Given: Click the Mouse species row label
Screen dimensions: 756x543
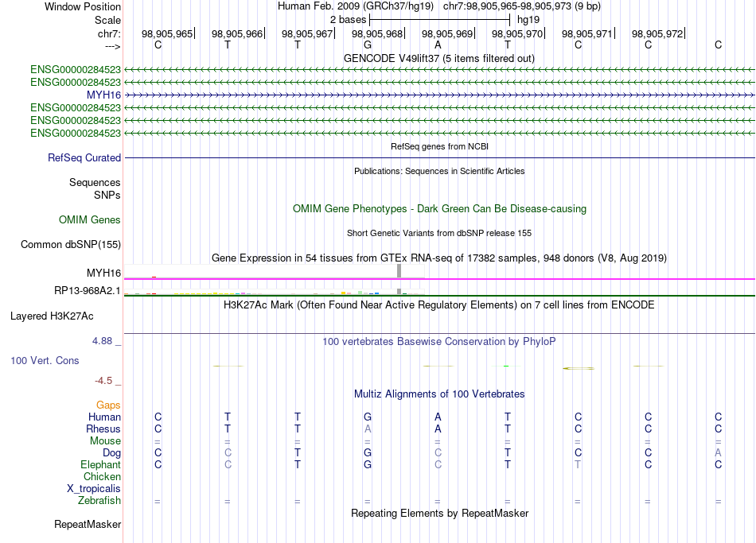Looking at the screenshot, I should point(105,441).
